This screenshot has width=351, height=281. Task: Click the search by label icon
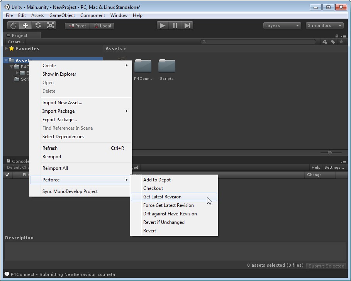[333, 42]
